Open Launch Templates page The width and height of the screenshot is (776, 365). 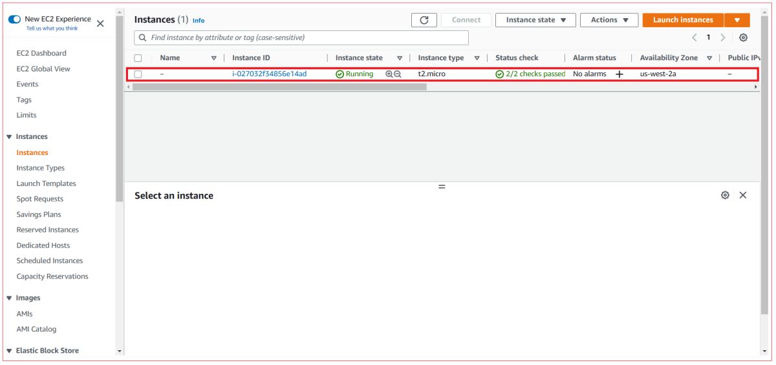point(47,184)
